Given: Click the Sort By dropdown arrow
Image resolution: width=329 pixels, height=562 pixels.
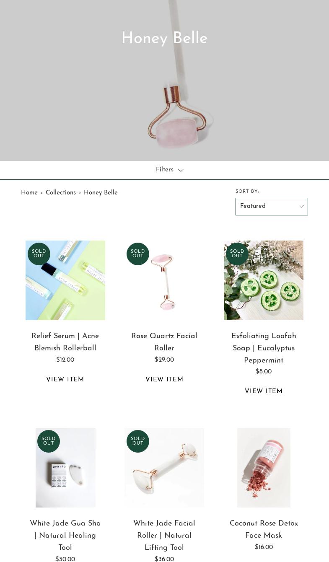Looking at the screenshot, I should pyautogui.click(x=301, y=207).
